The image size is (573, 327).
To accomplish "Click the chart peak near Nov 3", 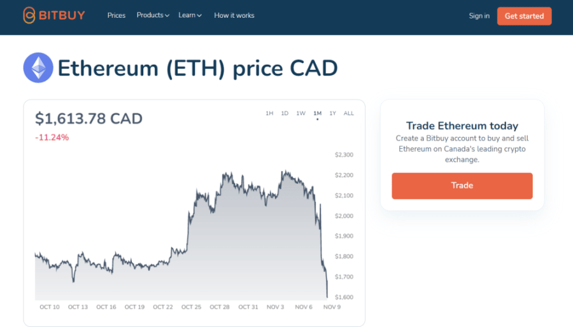I will [282, 172].
